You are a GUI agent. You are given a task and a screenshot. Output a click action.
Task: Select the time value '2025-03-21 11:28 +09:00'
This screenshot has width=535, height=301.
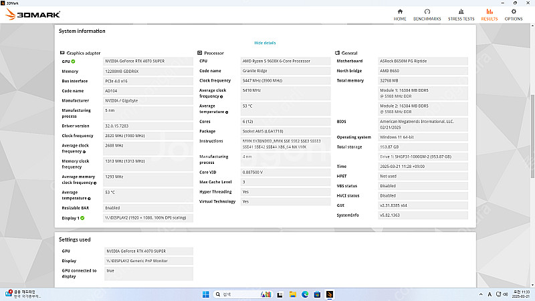click(x=423, y=167)
